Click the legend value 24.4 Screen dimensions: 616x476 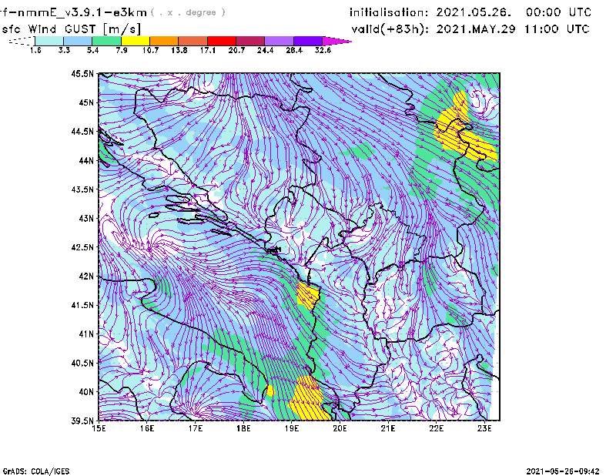265,50
